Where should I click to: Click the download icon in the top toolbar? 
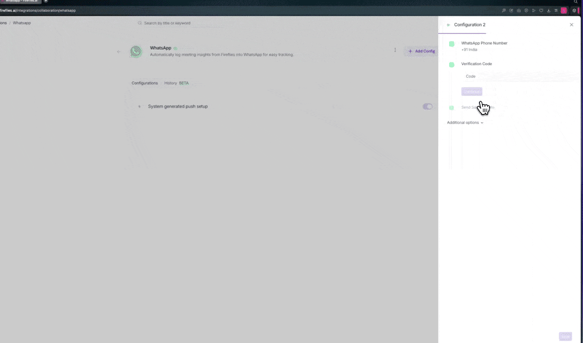click(x=549, y=10)
